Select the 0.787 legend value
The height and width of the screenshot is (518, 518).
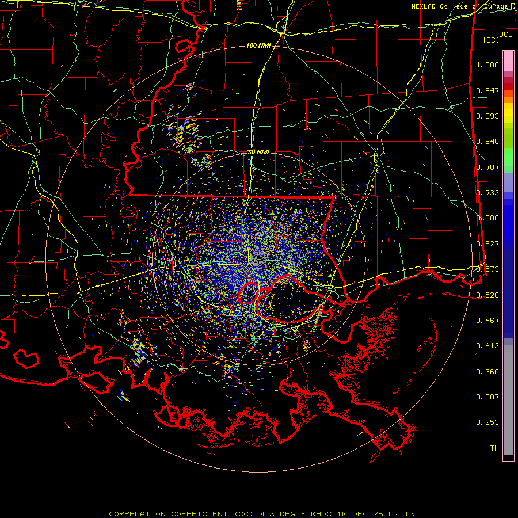[487, 167]
